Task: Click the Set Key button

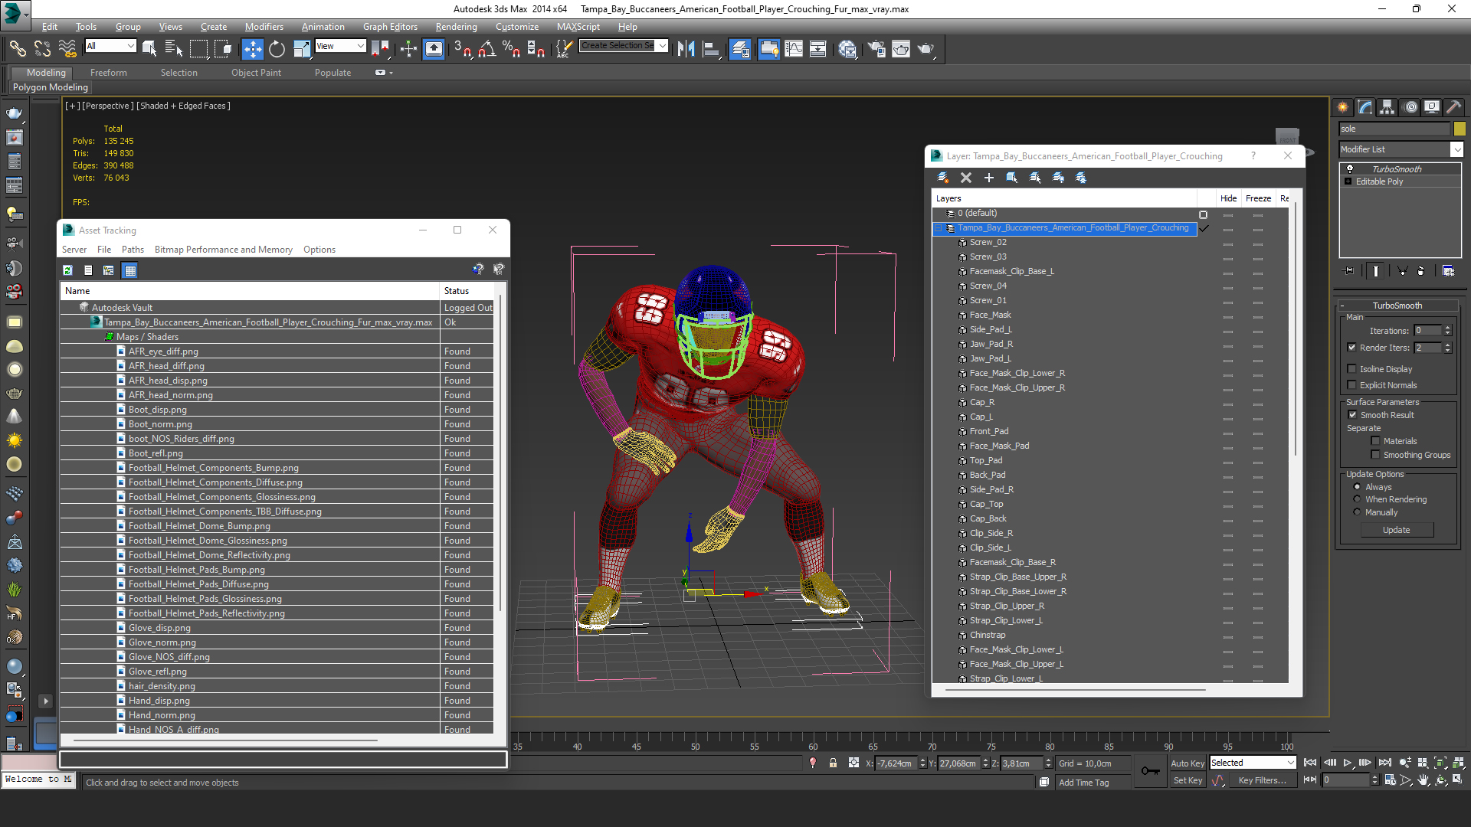Action: coord(1188,780)
